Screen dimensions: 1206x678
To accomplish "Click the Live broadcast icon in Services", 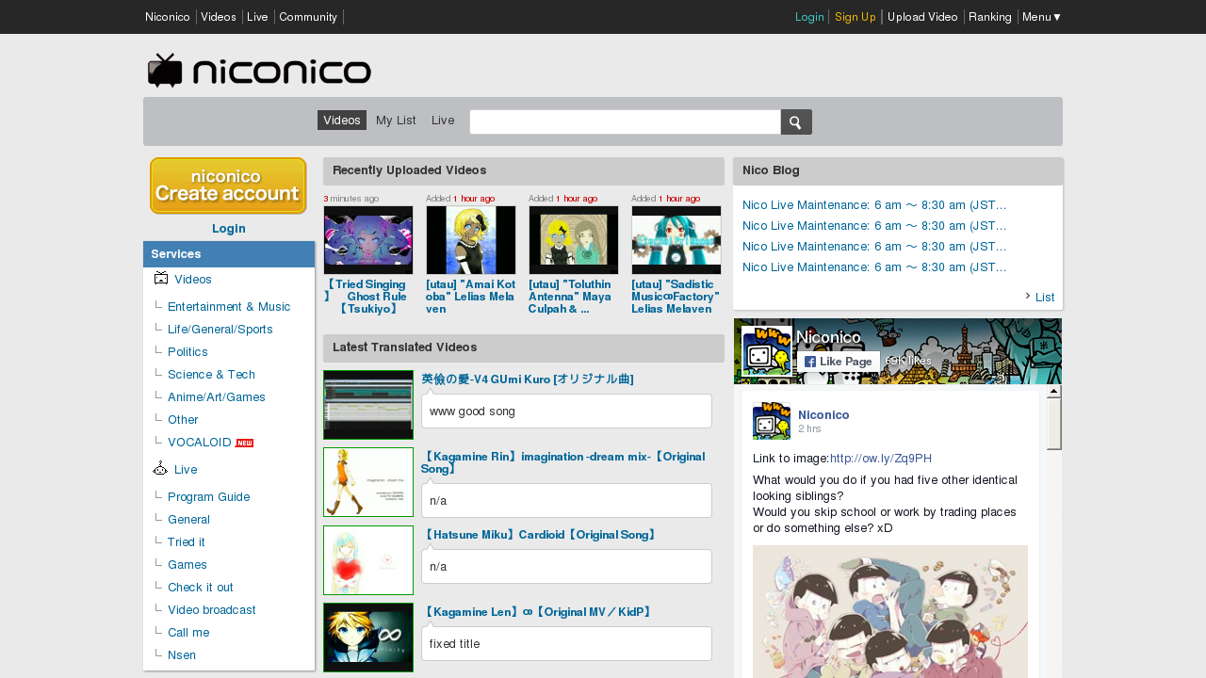I will point(161,469).
